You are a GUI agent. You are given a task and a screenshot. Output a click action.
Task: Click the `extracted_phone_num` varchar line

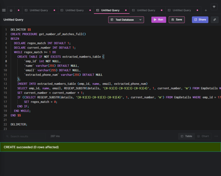pyautogui.click(x=63, y=75)
